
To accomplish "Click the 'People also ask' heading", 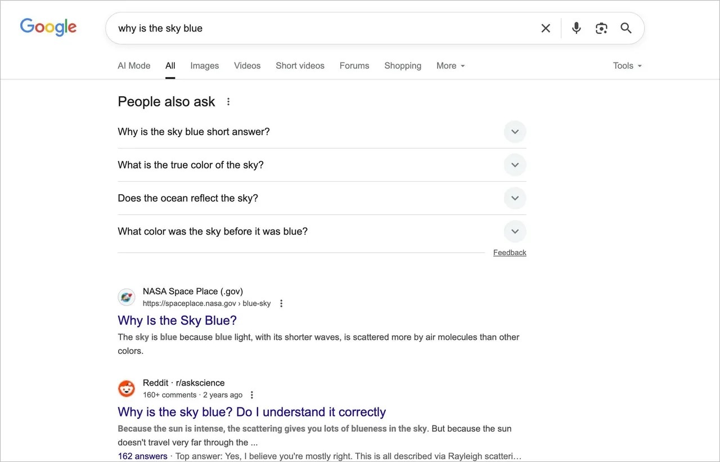I will point(166,101).
